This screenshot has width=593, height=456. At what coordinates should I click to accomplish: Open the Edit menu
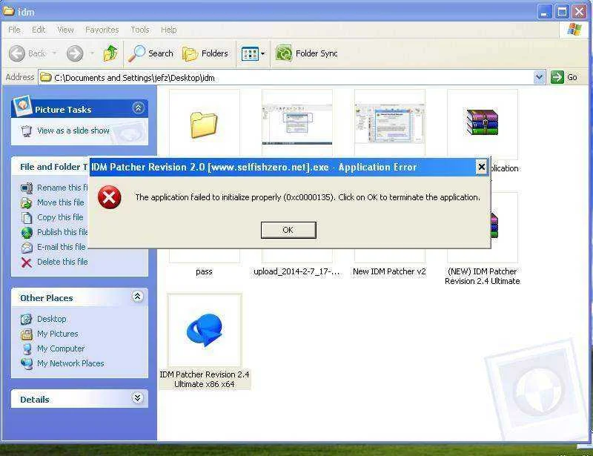[39, 30]
